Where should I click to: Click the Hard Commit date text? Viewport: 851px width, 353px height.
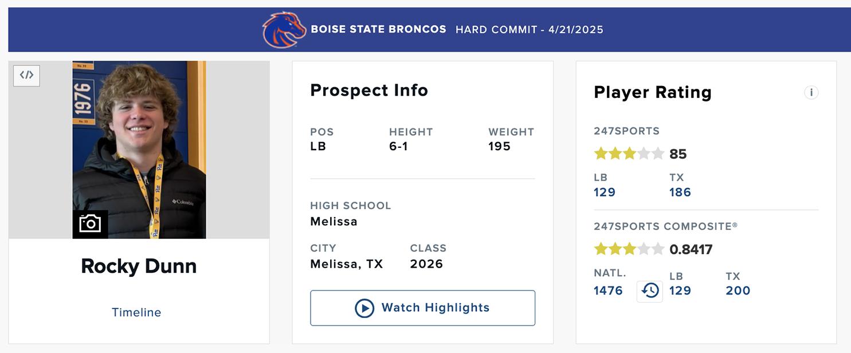tap(529, 30)
